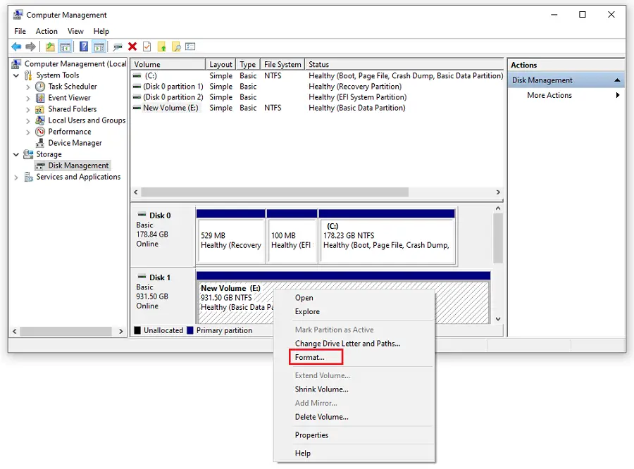Collapse the System Tools tree node
The width and height of the screenshot is (634, 469).
coord(16,75)
